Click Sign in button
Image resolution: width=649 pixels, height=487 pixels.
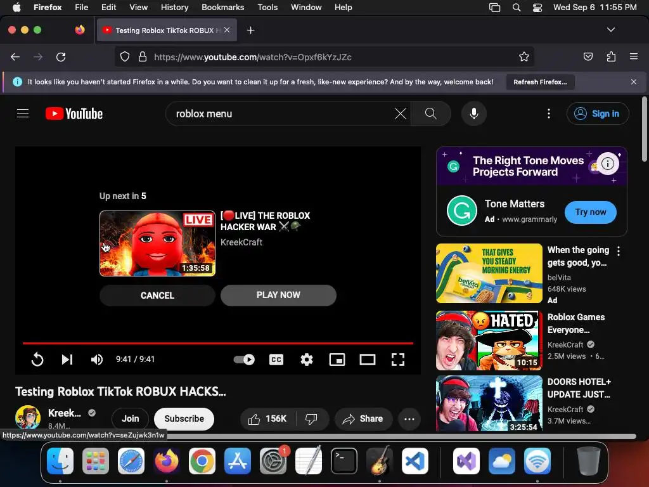[x=598, y=114]
